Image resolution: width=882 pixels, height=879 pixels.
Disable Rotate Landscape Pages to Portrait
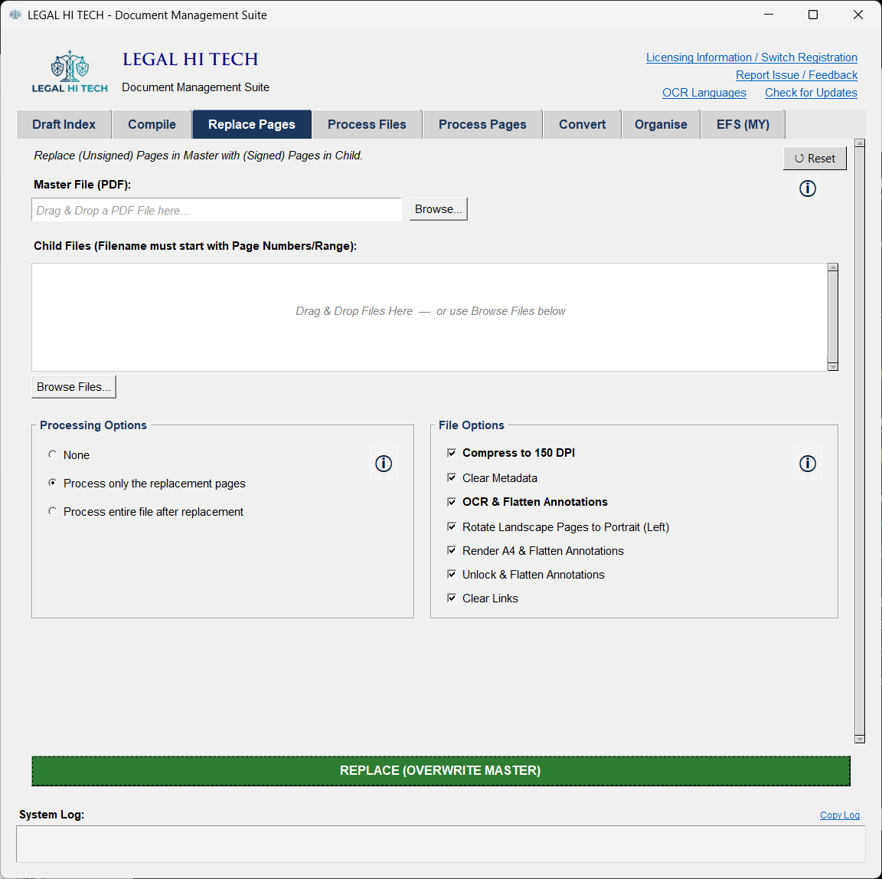[451, 526]
